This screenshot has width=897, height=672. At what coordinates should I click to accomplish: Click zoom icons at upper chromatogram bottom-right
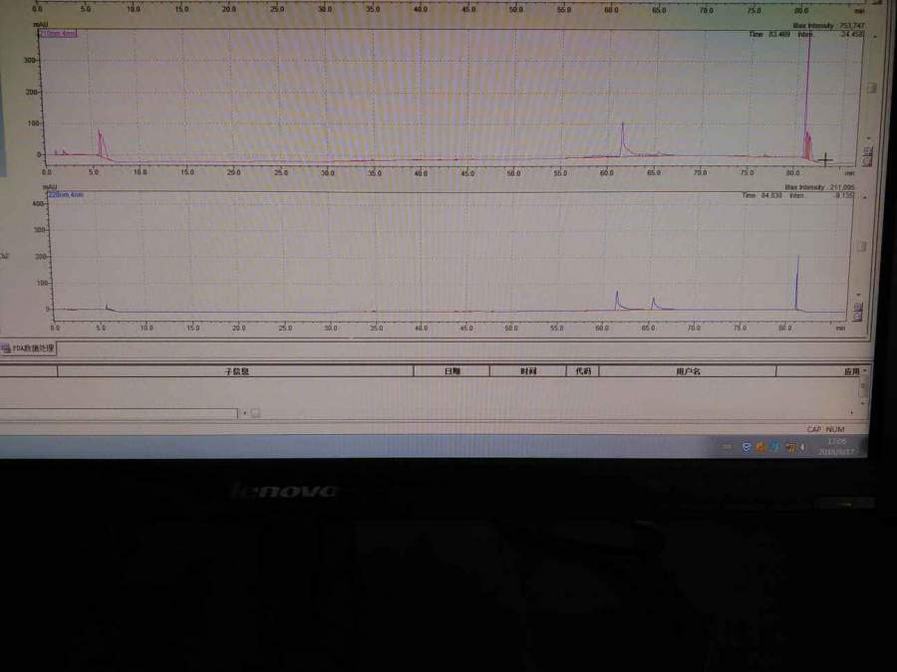point(868,156)
